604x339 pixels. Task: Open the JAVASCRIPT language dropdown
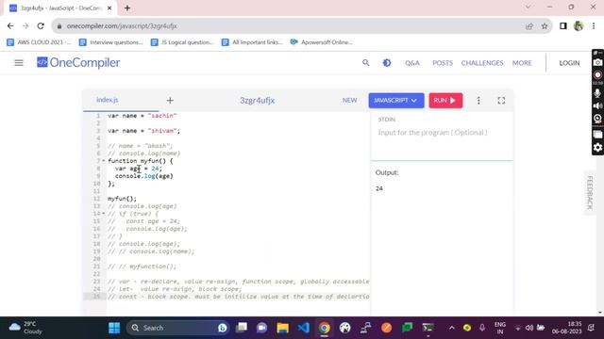pyautogui.click(x=396, y=101)
